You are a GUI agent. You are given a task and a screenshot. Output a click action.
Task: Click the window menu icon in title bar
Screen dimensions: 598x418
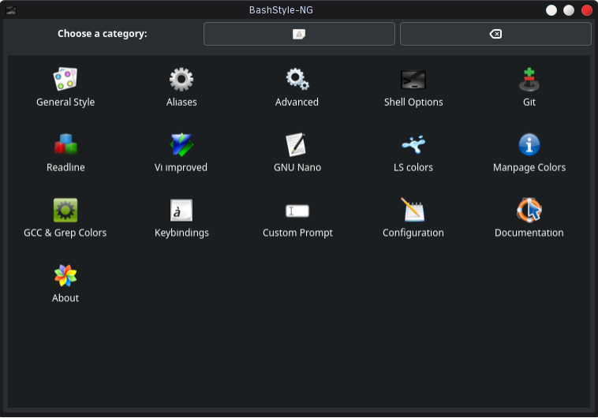(x=11, y=10)
